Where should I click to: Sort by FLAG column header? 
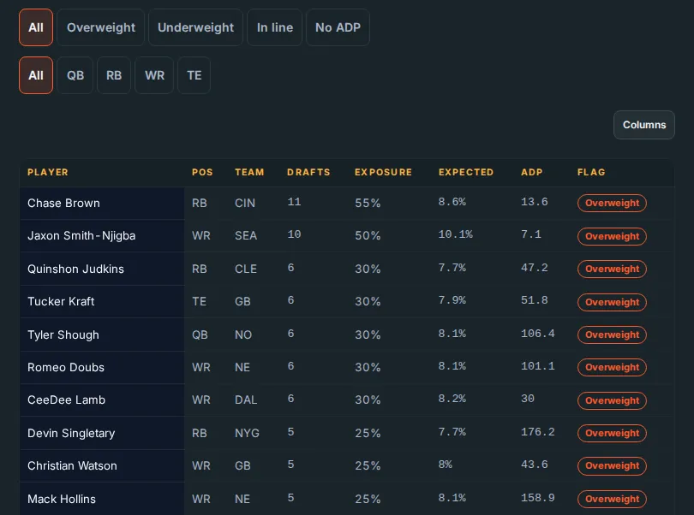coord(591,172)
